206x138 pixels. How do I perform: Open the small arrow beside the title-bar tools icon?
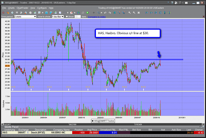(x=183, y=3)
